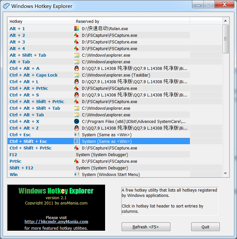The width and height of the screenshot is (237, 239).
Task: Select the Ctrl + Alt + Tab hotkey entry
Action: click(x=99, y=115)
